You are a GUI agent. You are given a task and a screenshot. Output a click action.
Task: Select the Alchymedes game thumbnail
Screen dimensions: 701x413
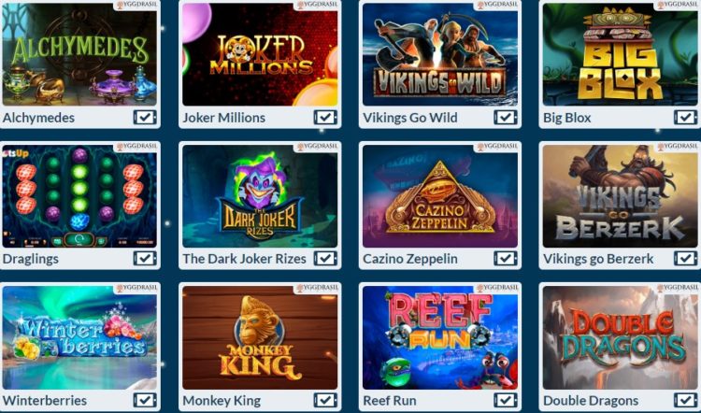click(x=79, y=54)
